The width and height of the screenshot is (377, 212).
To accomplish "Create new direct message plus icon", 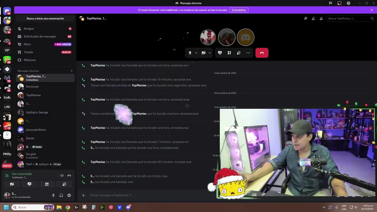I will click(72, 71).
